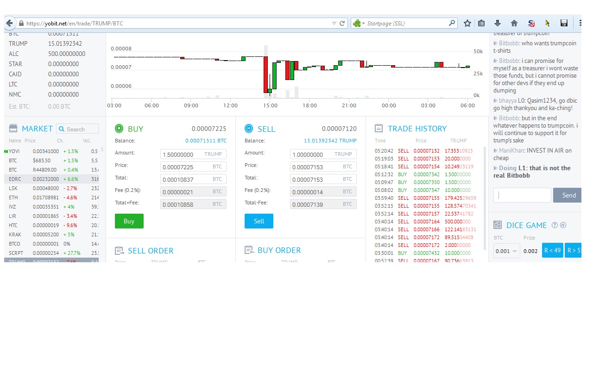
Task: Click the BUY Price input field
Action: pyautogui.click(x=193, y=166)
